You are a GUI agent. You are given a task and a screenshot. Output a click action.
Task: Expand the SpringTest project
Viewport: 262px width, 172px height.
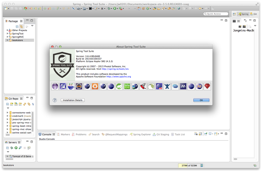tap(7, 34)
